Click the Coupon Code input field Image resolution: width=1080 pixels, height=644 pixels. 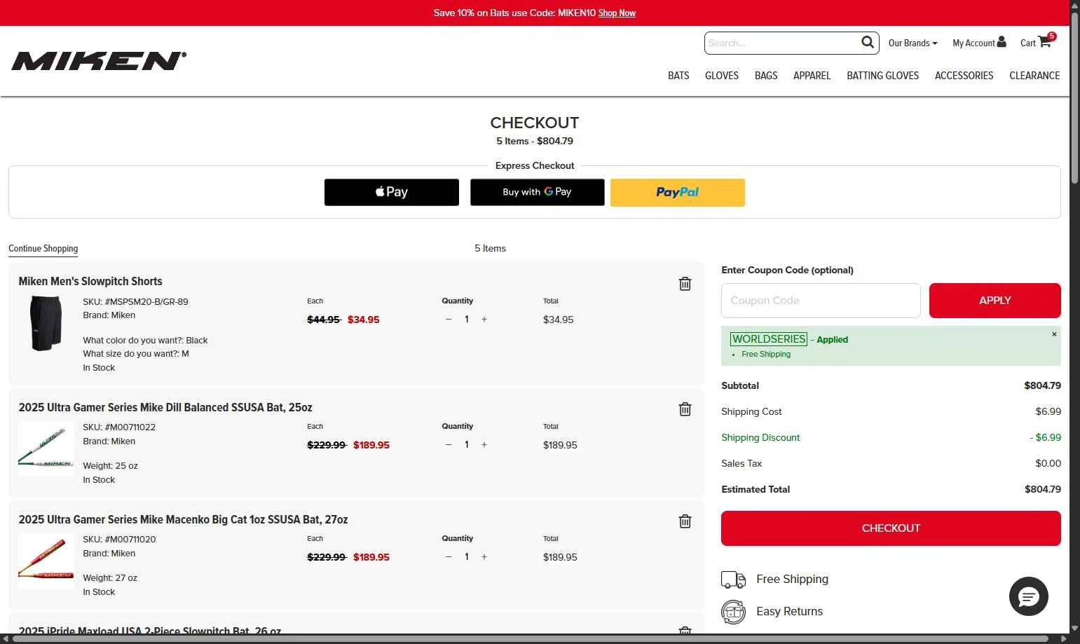821,301
